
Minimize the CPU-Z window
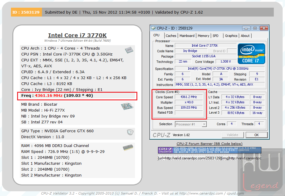pos(246,28)
